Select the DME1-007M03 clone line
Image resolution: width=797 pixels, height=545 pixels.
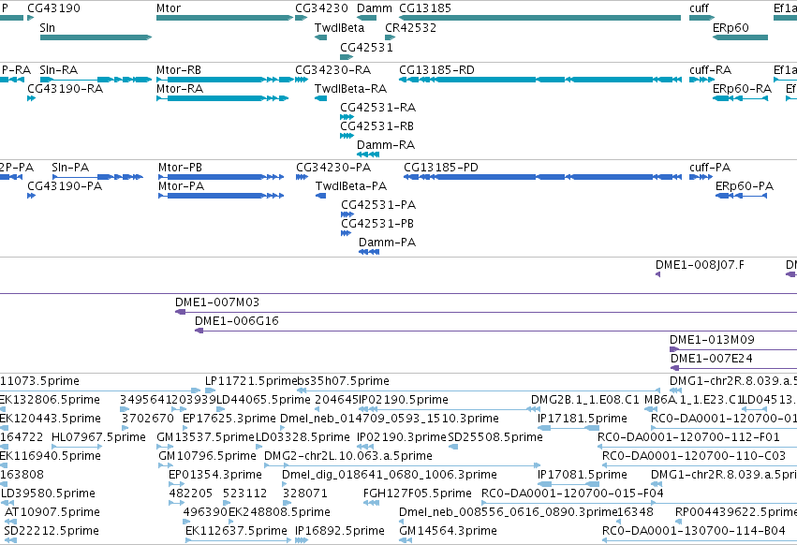pos(486,312)
